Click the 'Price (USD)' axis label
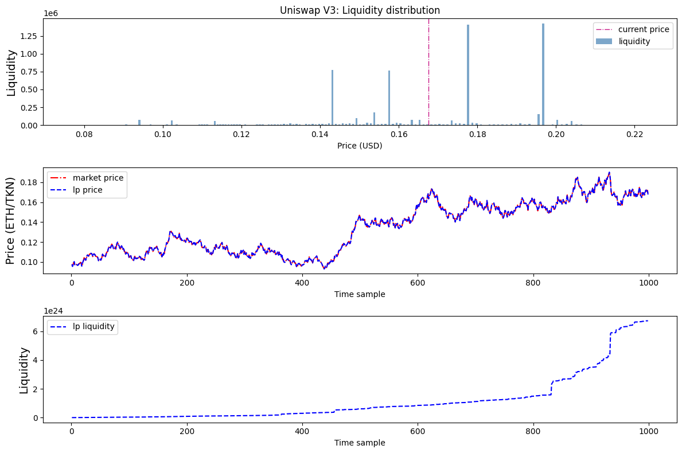This screenshot has width=682, height=453. (360, 146)
